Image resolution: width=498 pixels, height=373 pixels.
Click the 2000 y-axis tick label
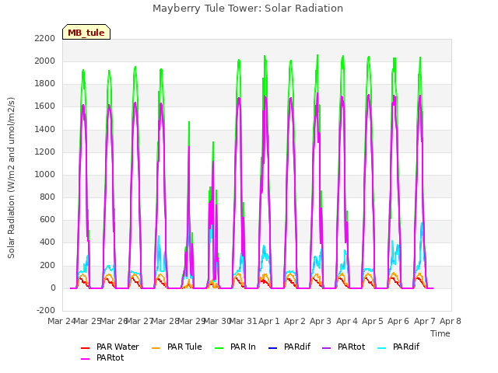[x=45, y=61]
